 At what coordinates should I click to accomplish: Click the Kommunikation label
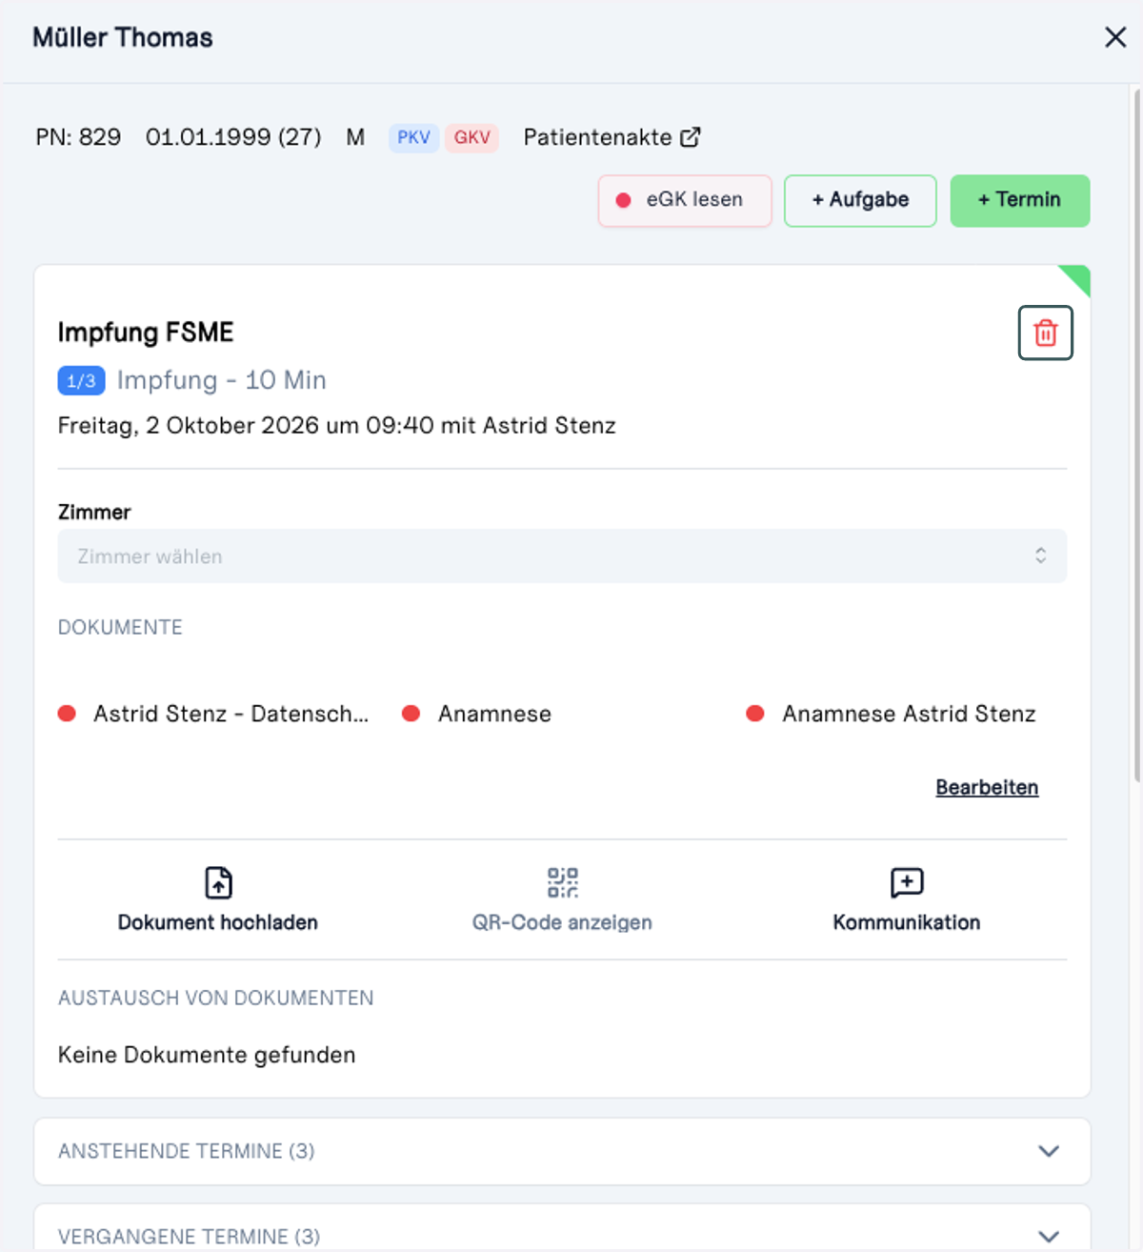click(907, 922)
